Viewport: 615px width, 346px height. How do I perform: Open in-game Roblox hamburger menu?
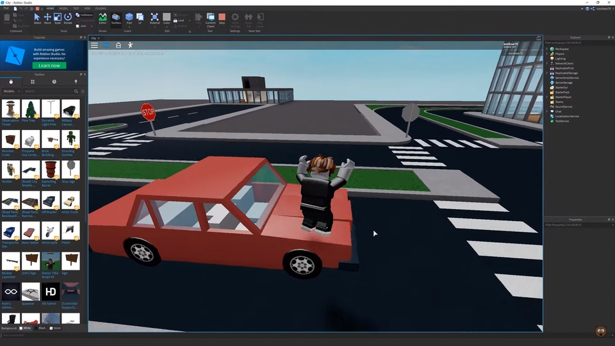(x=95, y=45)
